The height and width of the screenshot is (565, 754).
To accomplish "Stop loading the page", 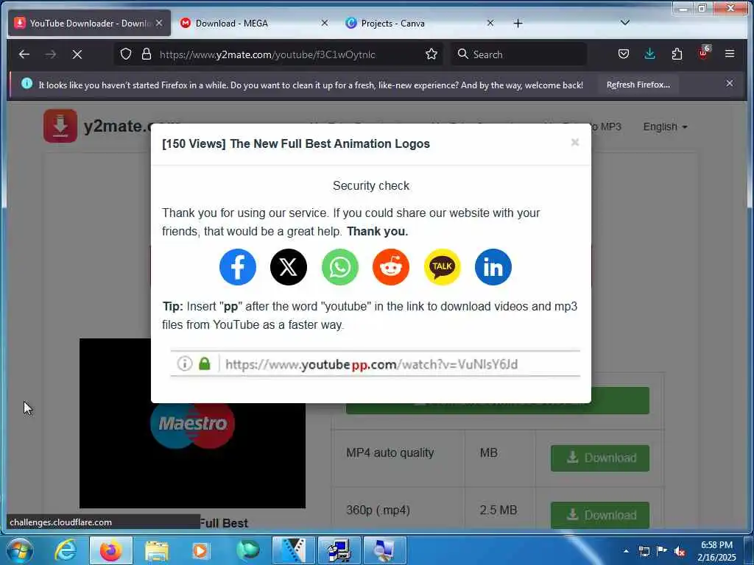I will click(77, 54).
